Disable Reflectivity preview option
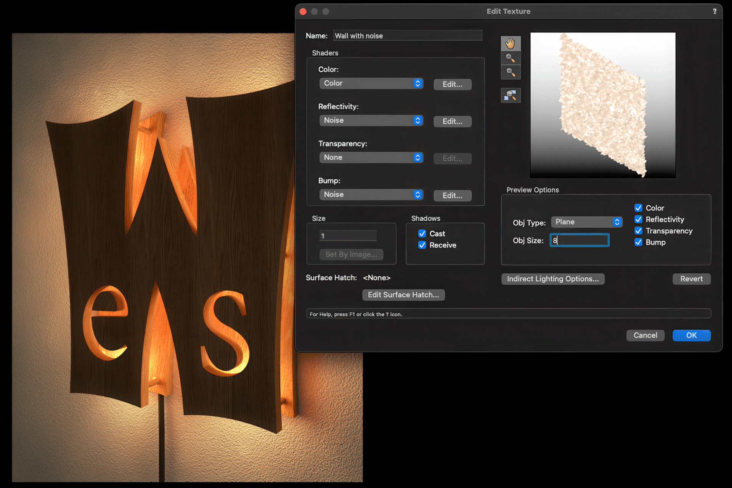 639,219
